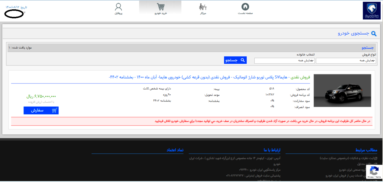Viewport: 383px width, 182px height.
Task: Click the با احتساب ارزش افزوده note
Action: point(41,102)
